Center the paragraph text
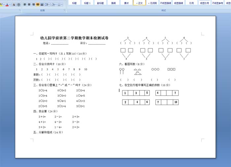Viewport: 231px width, 167px height. click(x=29, y=5)
